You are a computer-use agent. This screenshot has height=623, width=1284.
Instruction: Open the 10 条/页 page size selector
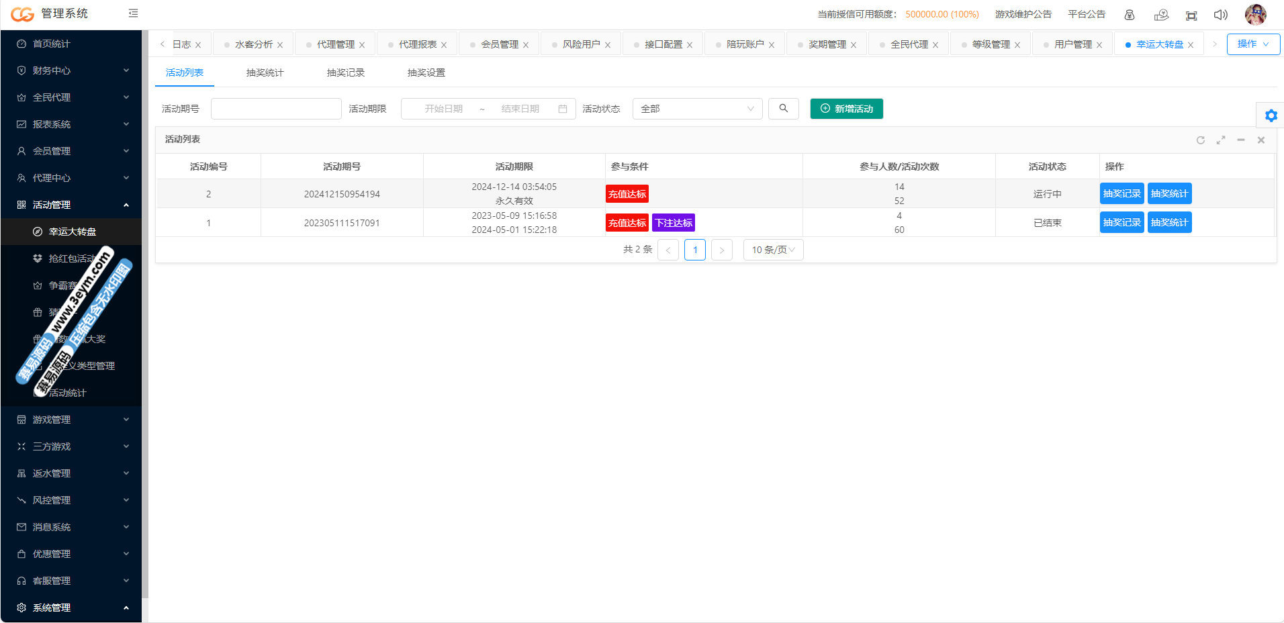[773, 250]
